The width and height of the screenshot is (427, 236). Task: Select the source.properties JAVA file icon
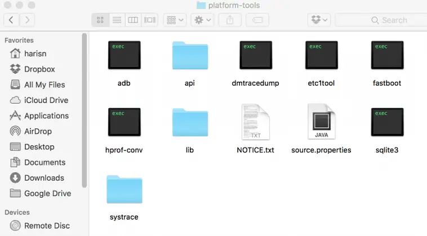tap(321, 122)
